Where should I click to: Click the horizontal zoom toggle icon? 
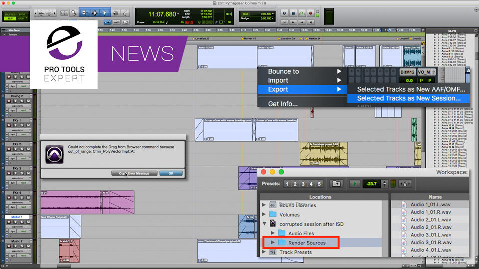tap(64, 13)
